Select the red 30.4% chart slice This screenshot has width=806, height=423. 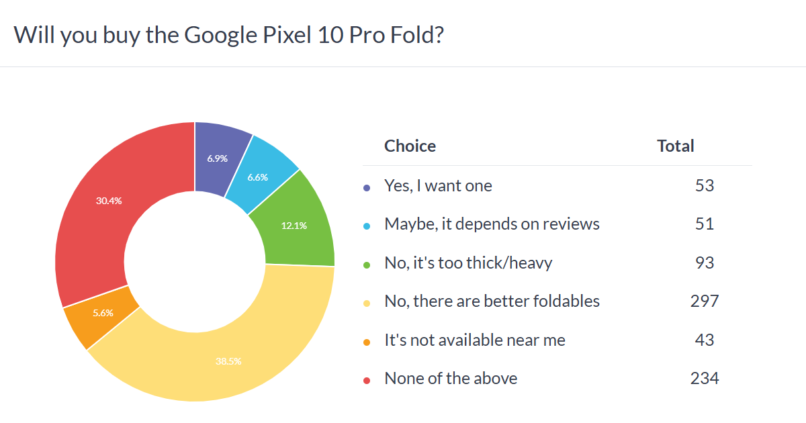(x=109, y=201)
